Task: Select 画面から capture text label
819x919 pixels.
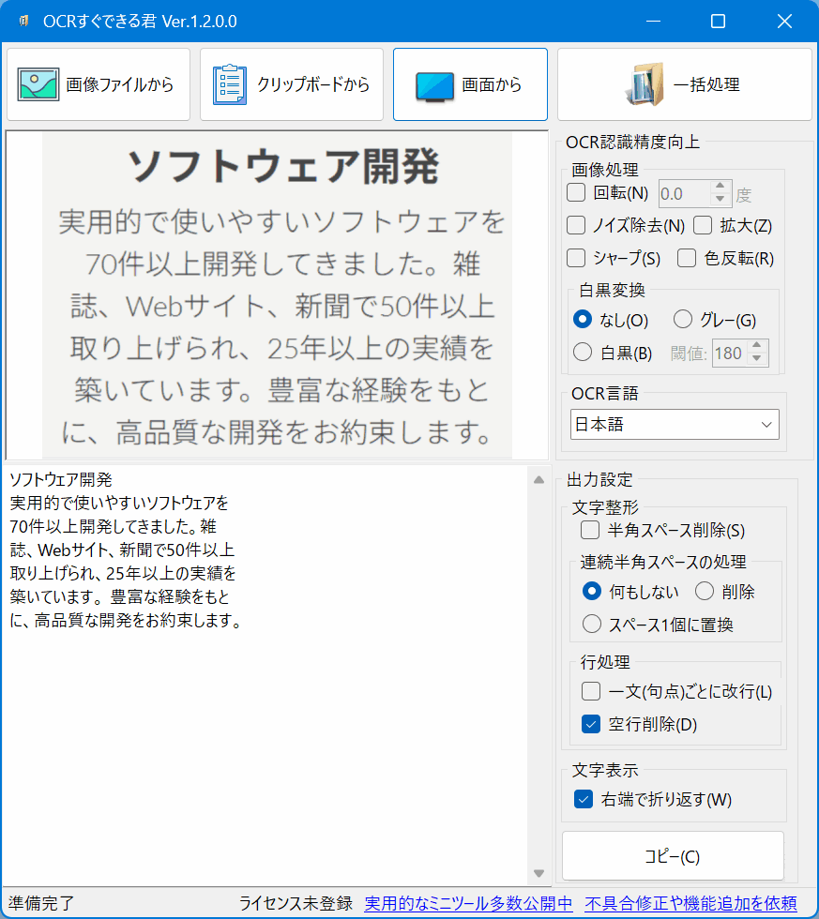Action: (492, 84)
